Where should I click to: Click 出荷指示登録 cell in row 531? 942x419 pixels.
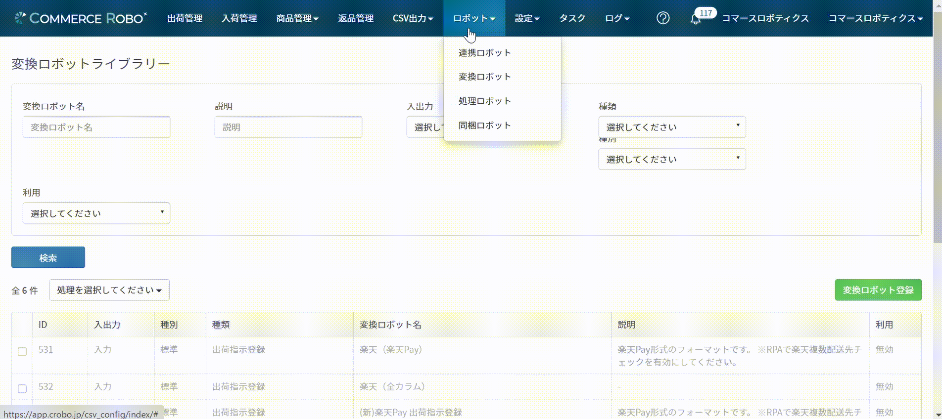point(238,350)
